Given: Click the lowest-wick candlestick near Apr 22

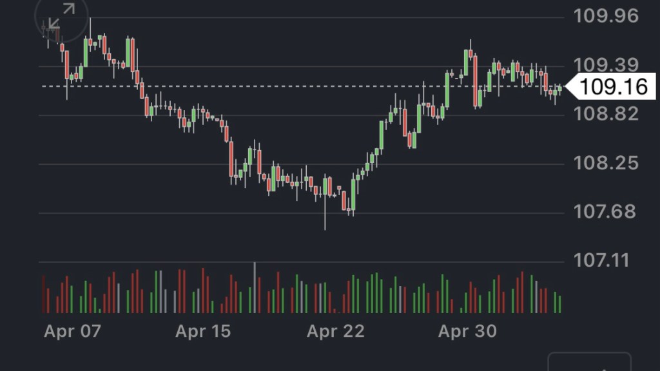Looking at the screenshot, I should tap(325, 193).
